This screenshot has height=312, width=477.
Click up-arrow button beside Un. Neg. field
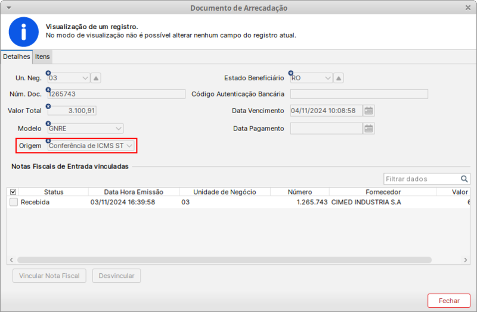(x=97, y=78)
